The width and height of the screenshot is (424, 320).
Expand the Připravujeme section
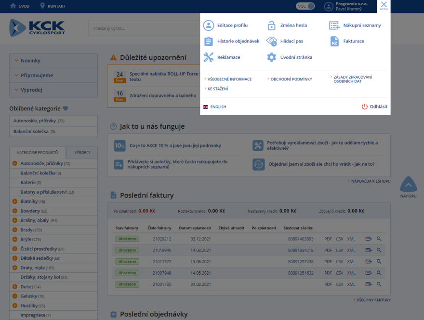coord(53,75)
